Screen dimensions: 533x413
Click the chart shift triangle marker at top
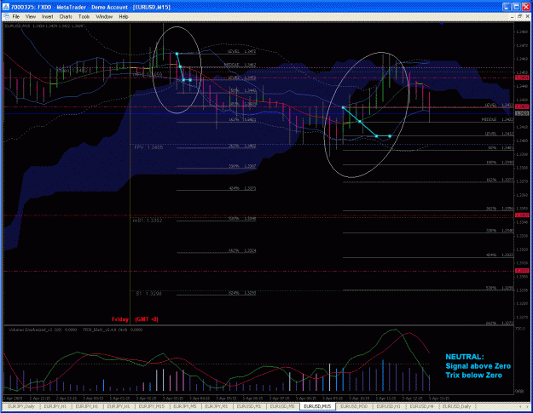(x=442, y=24)
